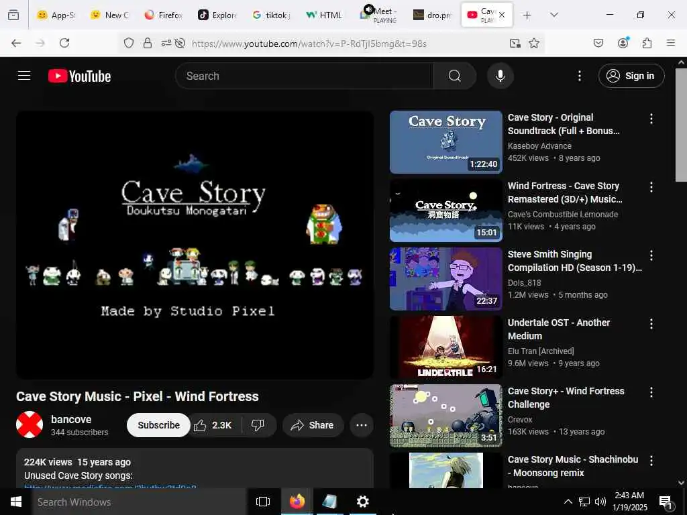
Task: Switch to the TikTok Explore tab
Action: coord(217,15)
